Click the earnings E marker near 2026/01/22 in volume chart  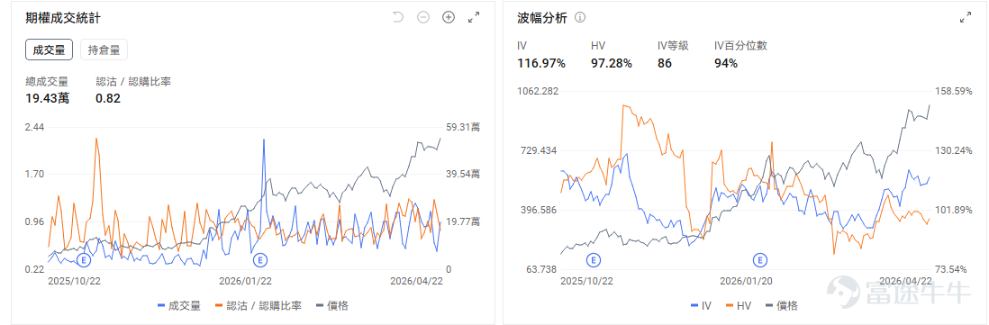click(260, 259)
